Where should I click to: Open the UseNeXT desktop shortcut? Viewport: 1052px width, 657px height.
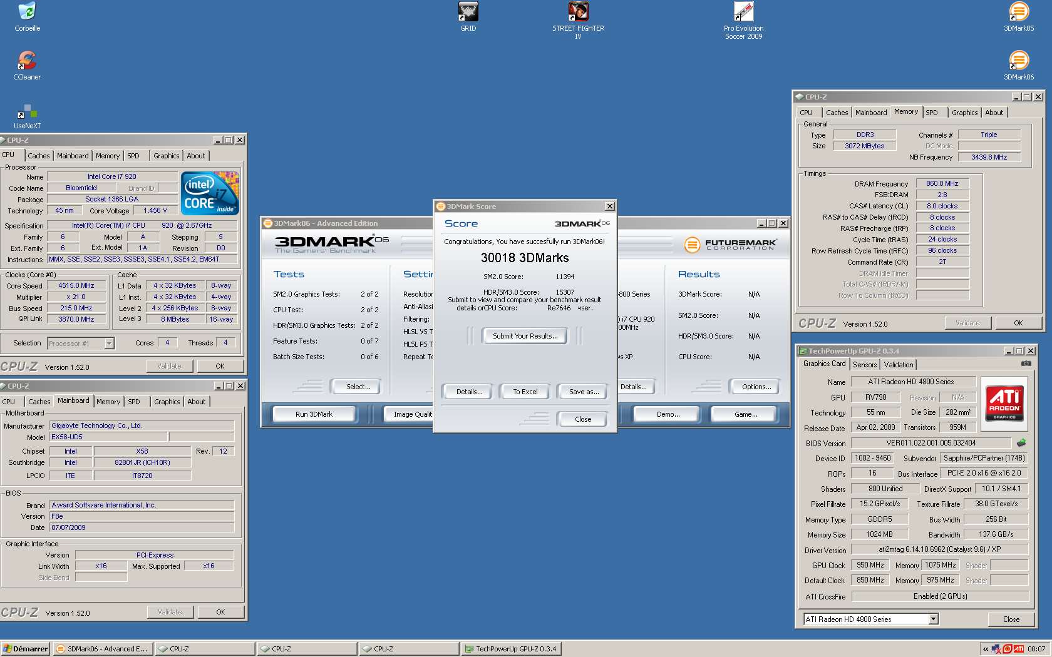tap(27, 116)
